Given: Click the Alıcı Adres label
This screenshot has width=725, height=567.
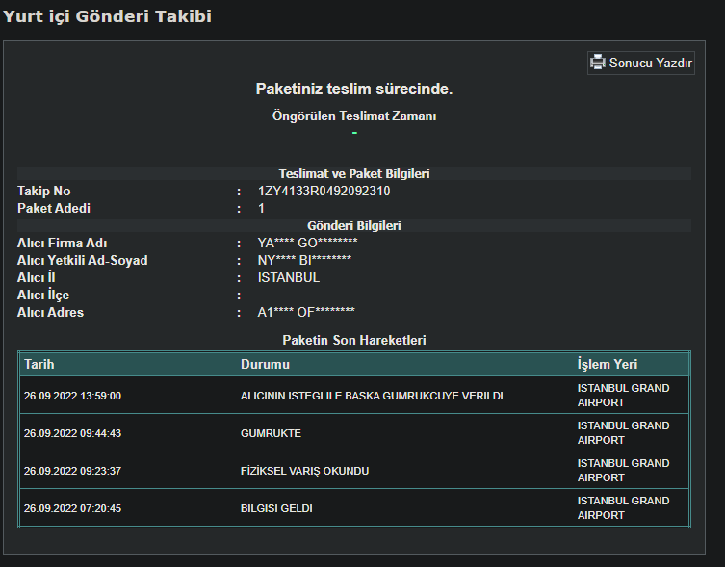Looking at the screenshot, I should (50, 312).
